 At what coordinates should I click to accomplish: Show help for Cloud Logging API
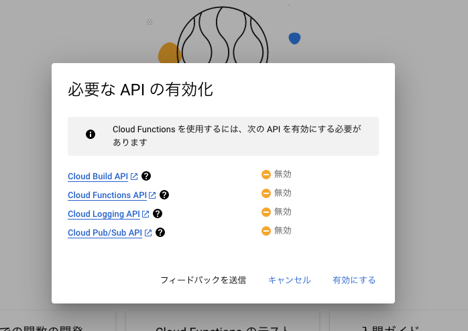(x=158, y=214)
